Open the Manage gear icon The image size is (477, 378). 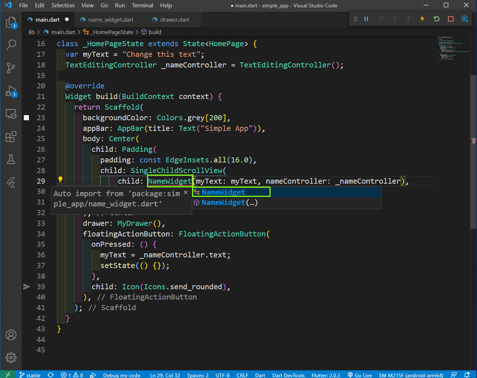(11, 357)
